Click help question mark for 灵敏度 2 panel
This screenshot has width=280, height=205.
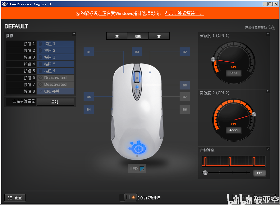(268, 91)
